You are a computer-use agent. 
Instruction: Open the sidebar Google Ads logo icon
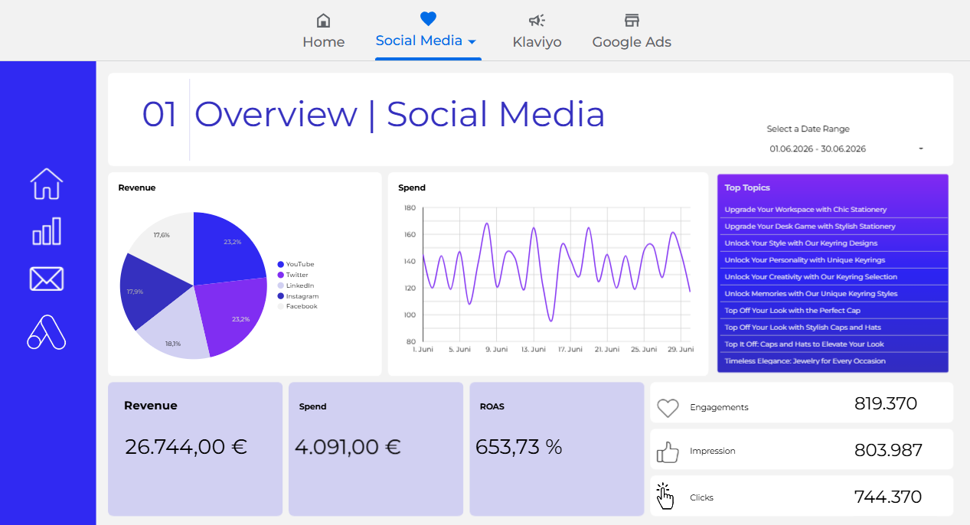point(47,332)
